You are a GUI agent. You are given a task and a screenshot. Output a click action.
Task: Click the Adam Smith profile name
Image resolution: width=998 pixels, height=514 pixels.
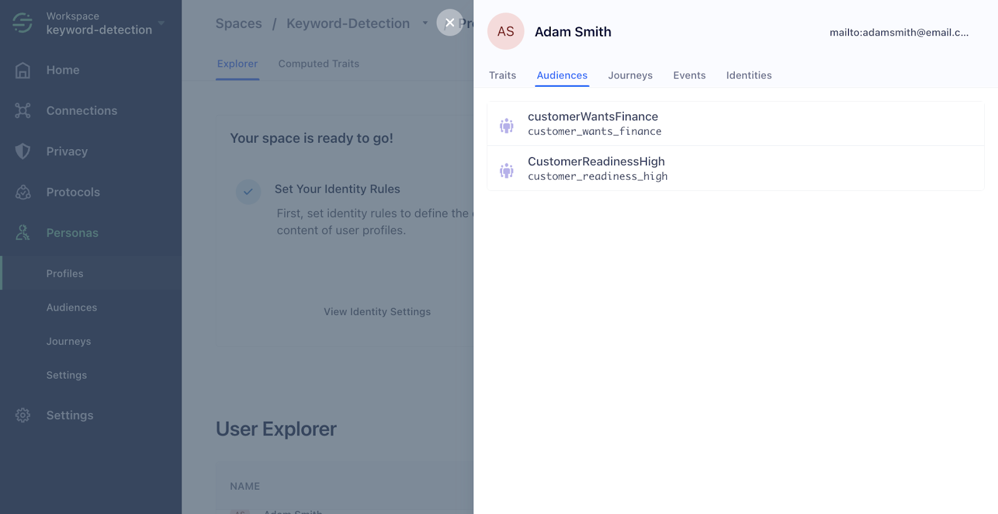(x=573, y=32)
